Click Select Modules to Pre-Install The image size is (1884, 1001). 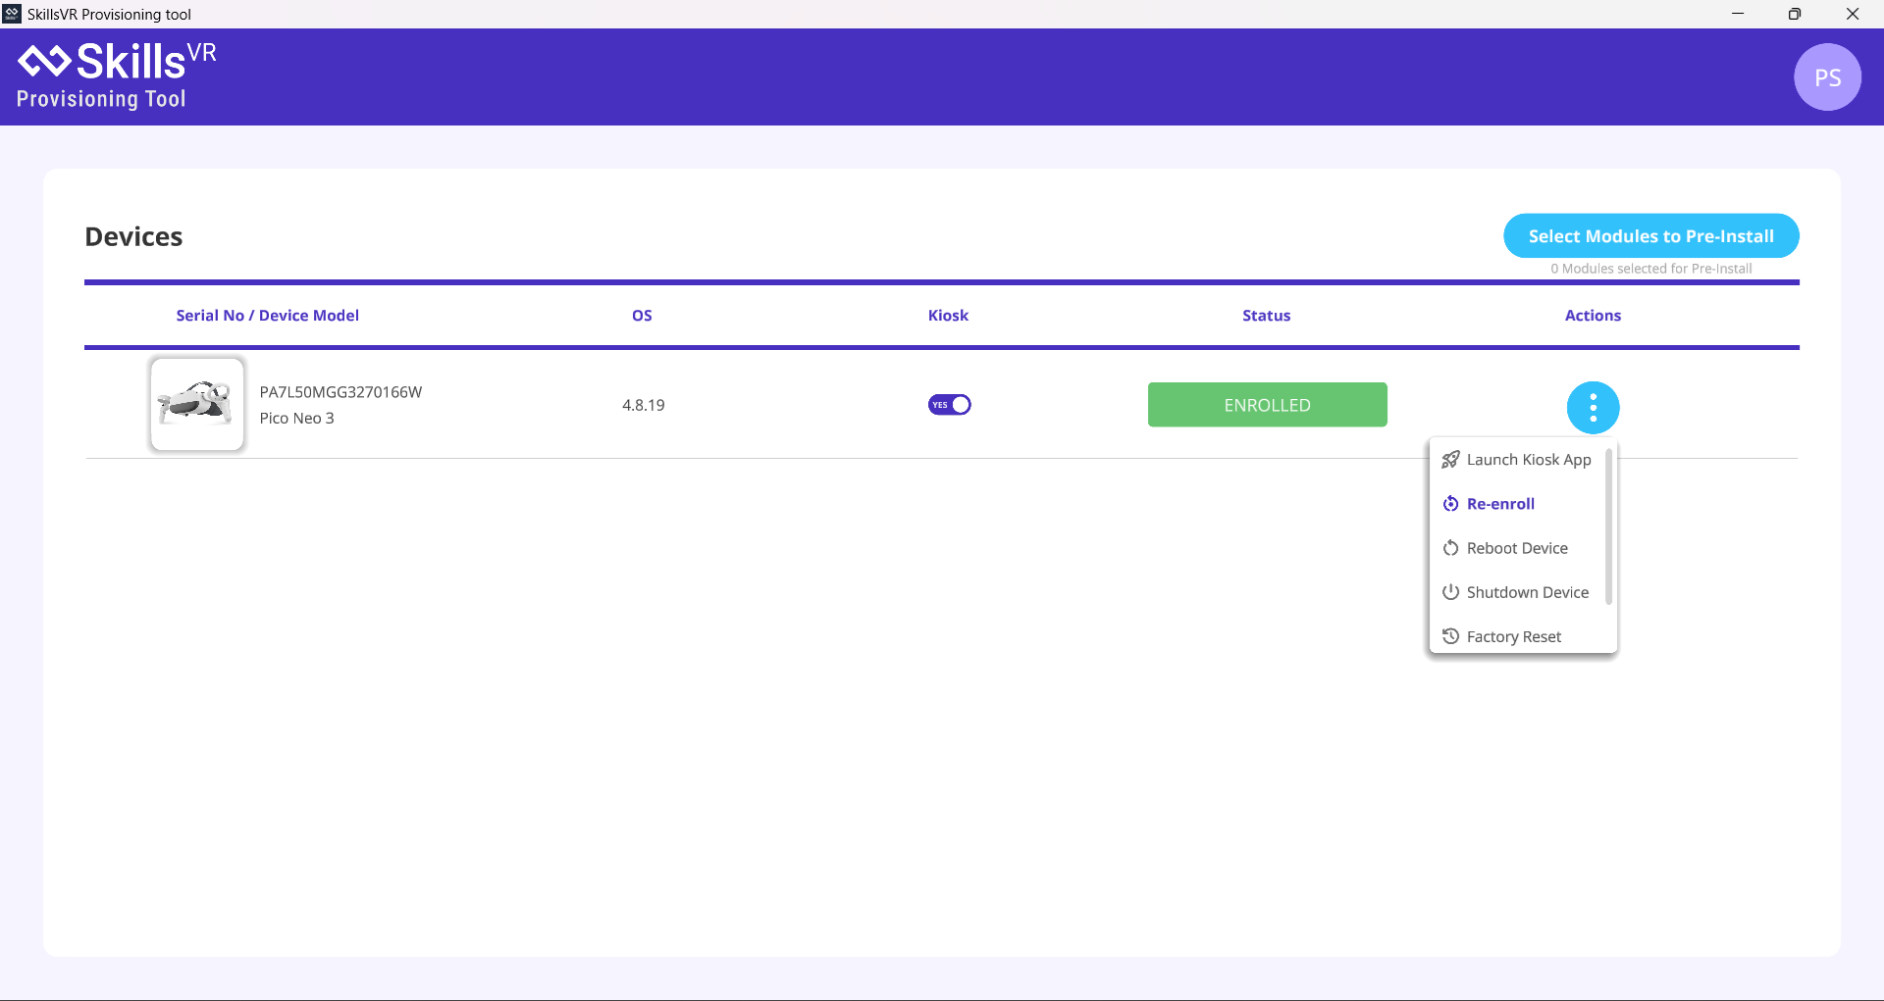(1650, 235)
